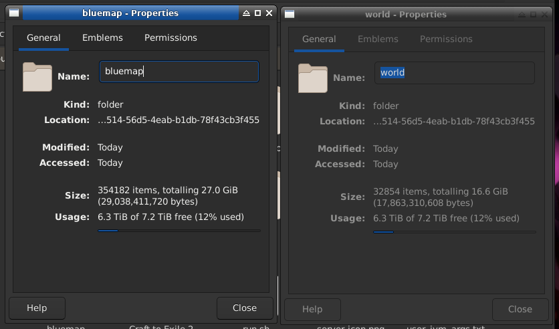Click the world folder icon in Properties

point(313,78)
